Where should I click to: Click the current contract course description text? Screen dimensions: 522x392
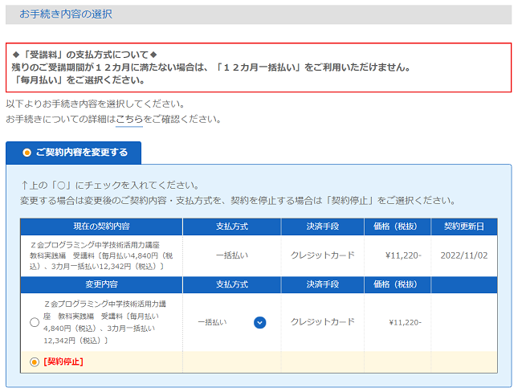101,255
